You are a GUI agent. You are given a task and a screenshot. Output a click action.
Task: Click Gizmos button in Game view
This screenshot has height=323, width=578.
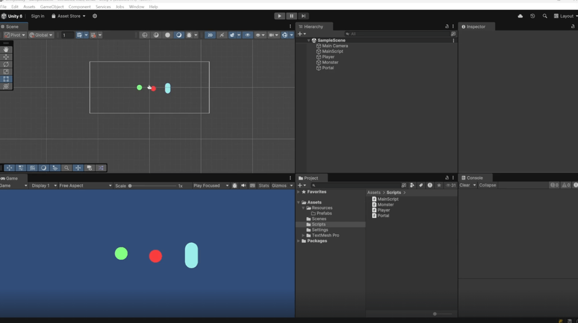[x=279, y=186]
